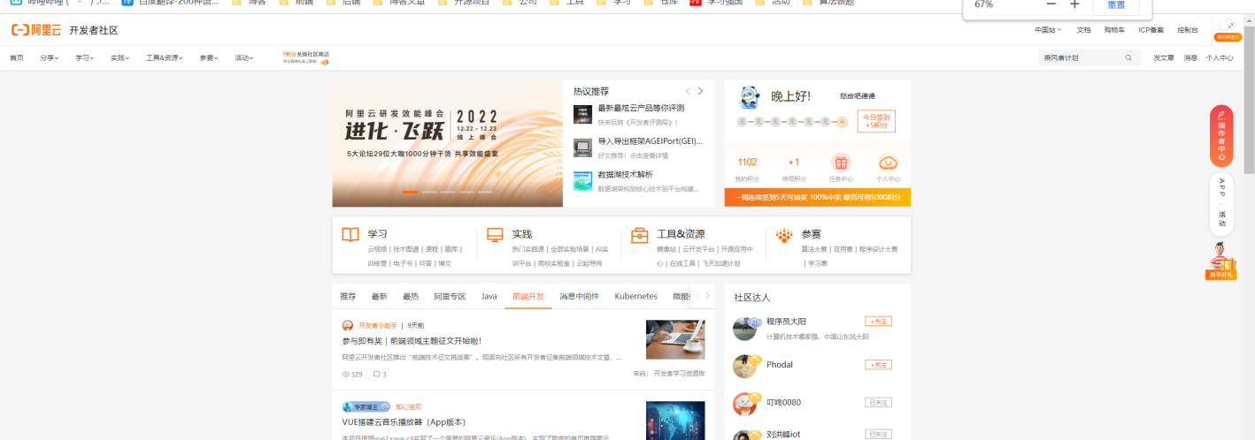Click the browser vertical scrollbar thumb
Viewport: 1255px width, 440px height.
point(1249,99)
